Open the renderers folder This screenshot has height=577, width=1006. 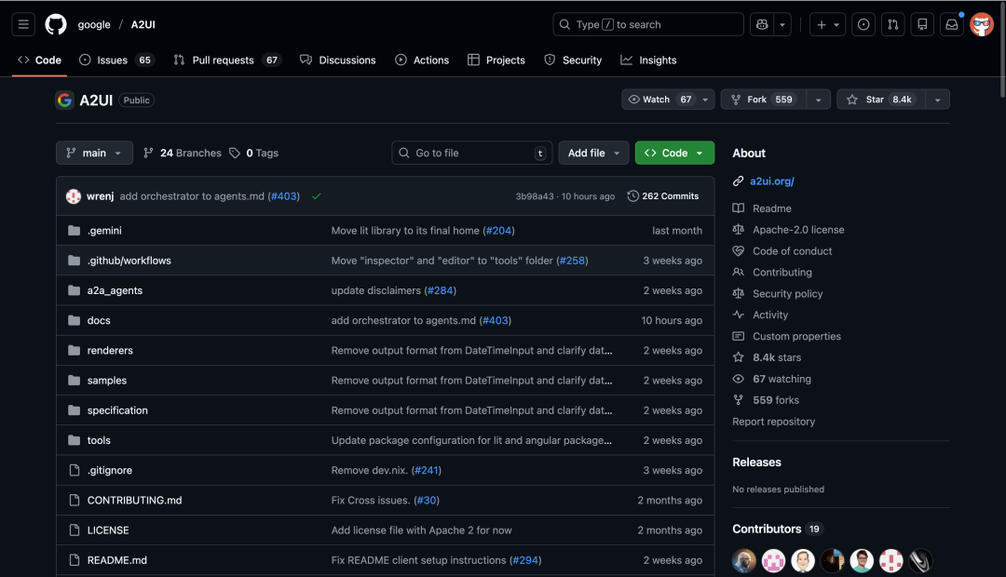(110, 350)
